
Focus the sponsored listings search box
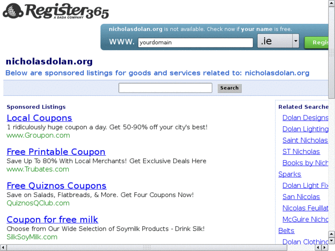click(165, 88)
